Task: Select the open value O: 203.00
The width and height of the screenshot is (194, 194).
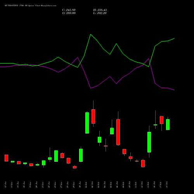Action: 69,13
